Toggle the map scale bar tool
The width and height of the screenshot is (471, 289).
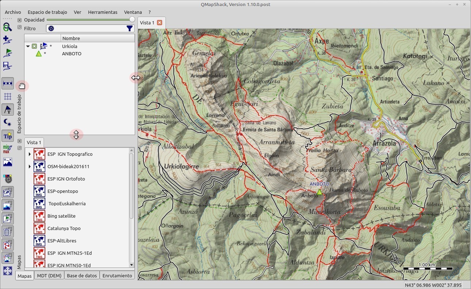click(x=8, y=83)
